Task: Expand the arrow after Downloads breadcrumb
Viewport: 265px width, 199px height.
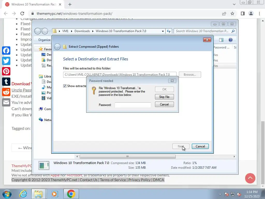Action: (93, 31)
